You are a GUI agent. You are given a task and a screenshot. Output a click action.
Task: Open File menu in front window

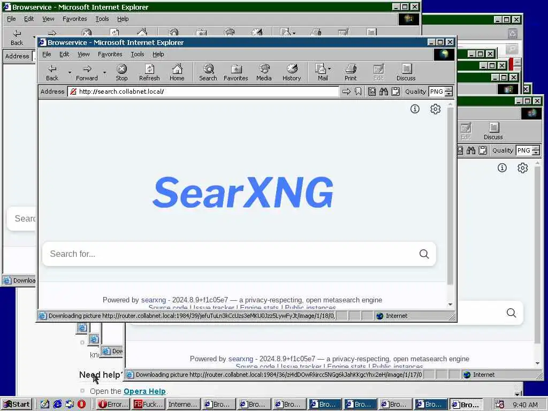click(x=47, y=54)
